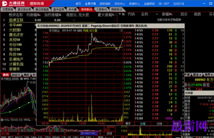Screen dimensions: 214x138
Task: Switch to the 多头鹰 tab
Action: pos(72,10)
